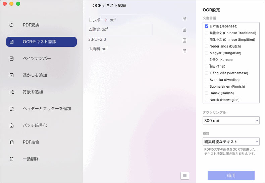Enable the Magyar (Hungarian) checkbox
Image resolution: width=265 pixels, height=183 pixels.
coord(207,53)
